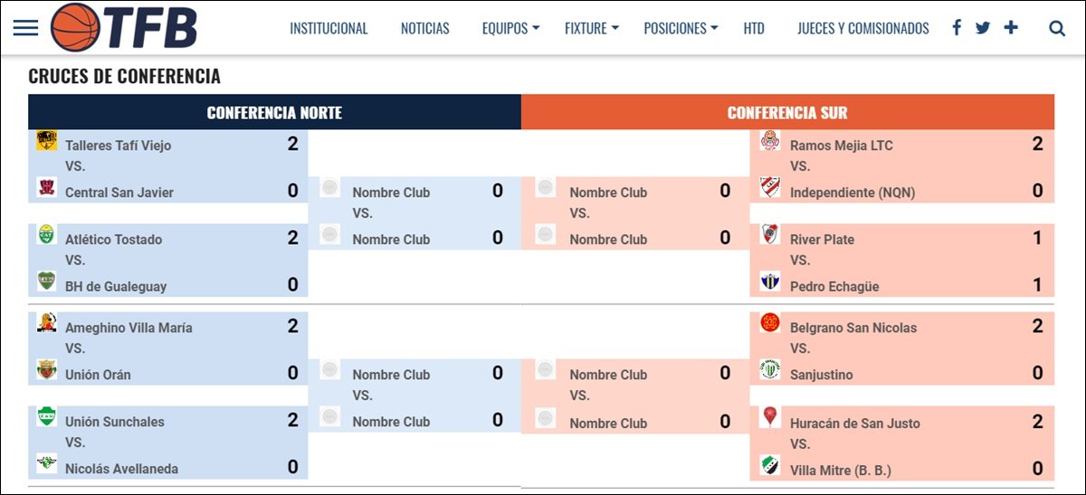
Task: Open Jueces y Comisionados page
Action: tap(863, 28)
